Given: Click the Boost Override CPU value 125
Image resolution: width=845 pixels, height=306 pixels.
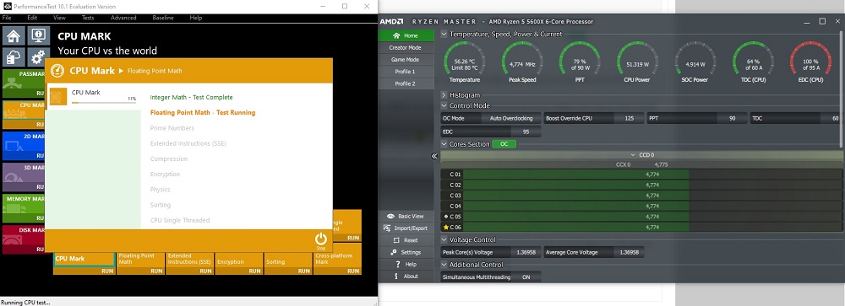Looking at the screenshot, I should 629,118.
